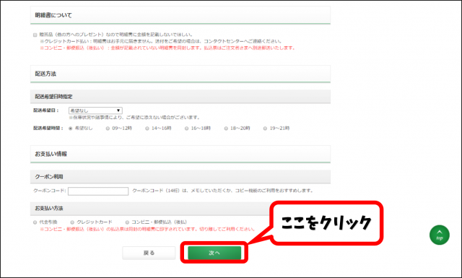The width and height of the screenshot is (462, 278).
Task: Click the お支払い情報 section heading
Action: tap(51, 154)
